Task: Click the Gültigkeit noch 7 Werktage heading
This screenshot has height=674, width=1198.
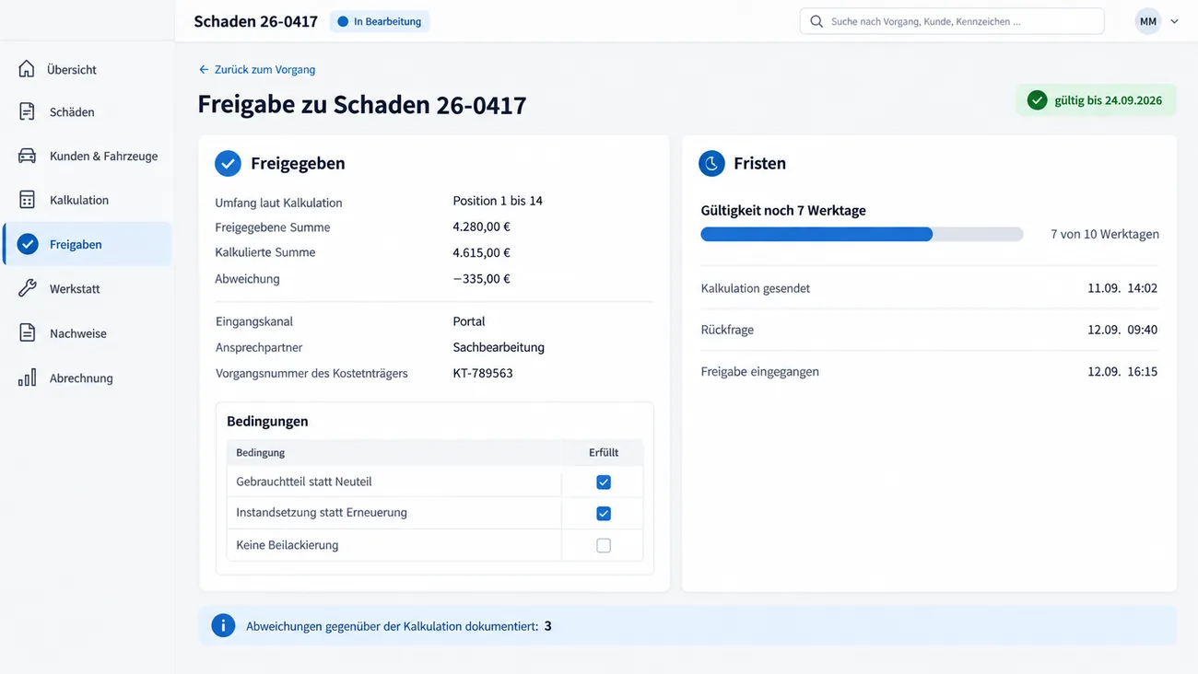Action: click(783, 210)
